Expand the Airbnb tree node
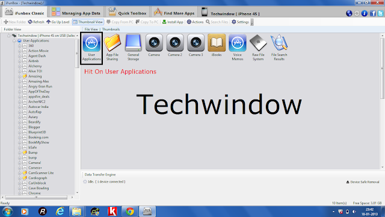 click(x=19, y=61)
